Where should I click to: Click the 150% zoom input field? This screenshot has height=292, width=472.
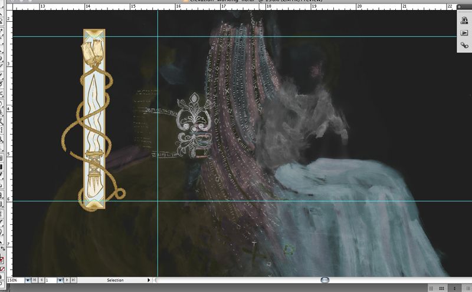[12, 280]
